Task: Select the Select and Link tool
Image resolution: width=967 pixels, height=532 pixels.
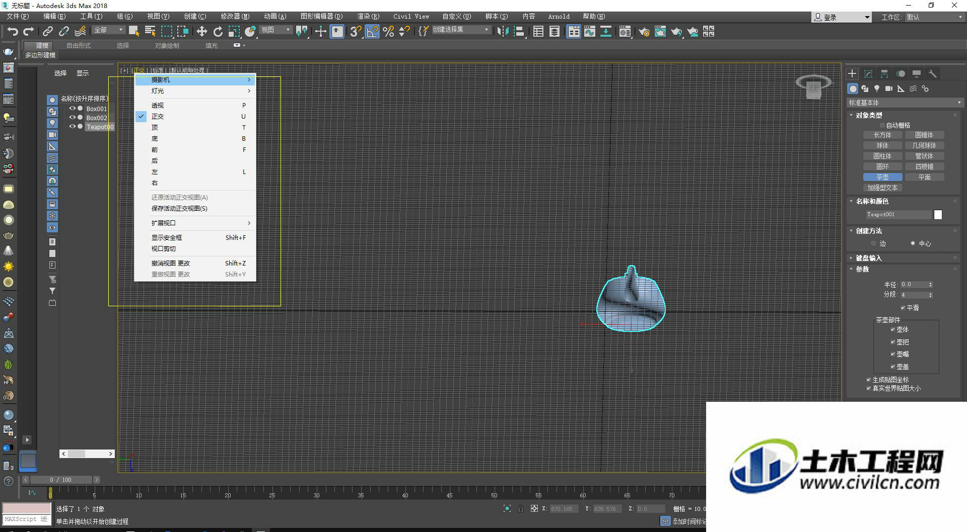Action: tap(47, 32)
